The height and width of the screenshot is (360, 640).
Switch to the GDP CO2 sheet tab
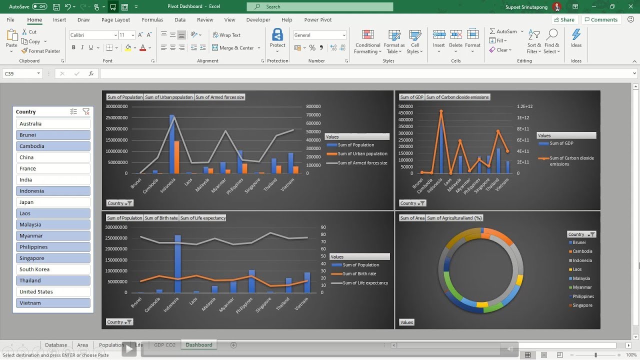164,345
